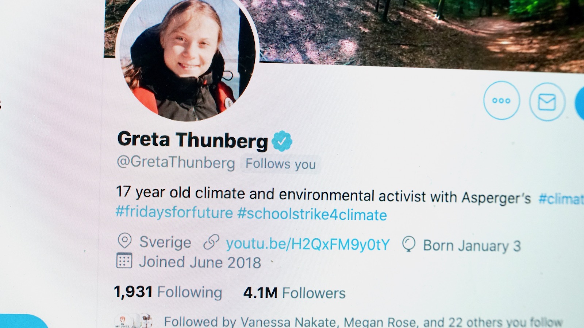Viewport: 584px width, 328px height.
Task: Click the Greta Thunberg display name
Action: [192, 140]
